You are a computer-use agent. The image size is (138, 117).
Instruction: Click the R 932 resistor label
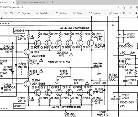[x=113, y=75]
